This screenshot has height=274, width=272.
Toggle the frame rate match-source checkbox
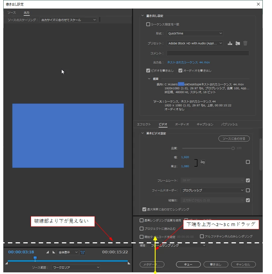click(x=248, y=180)
